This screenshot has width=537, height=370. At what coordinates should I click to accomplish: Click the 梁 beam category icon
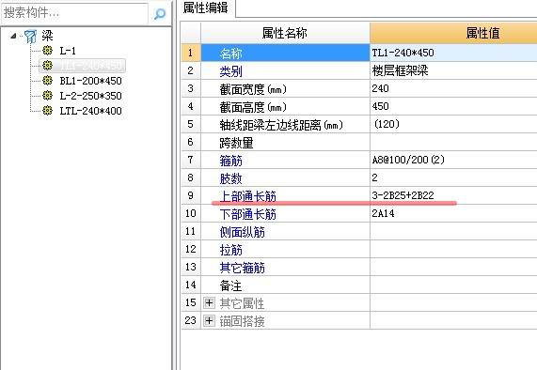coord(30,37)
